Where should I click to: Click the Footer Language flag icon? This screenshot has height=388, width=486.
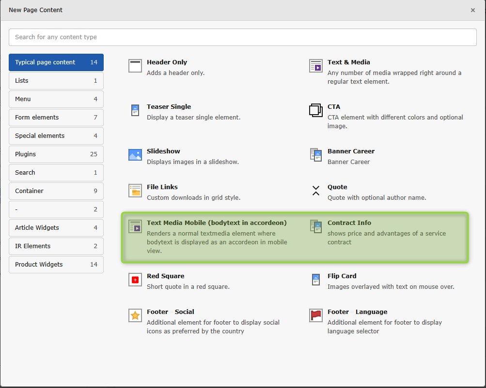click(x=316, y=315)
